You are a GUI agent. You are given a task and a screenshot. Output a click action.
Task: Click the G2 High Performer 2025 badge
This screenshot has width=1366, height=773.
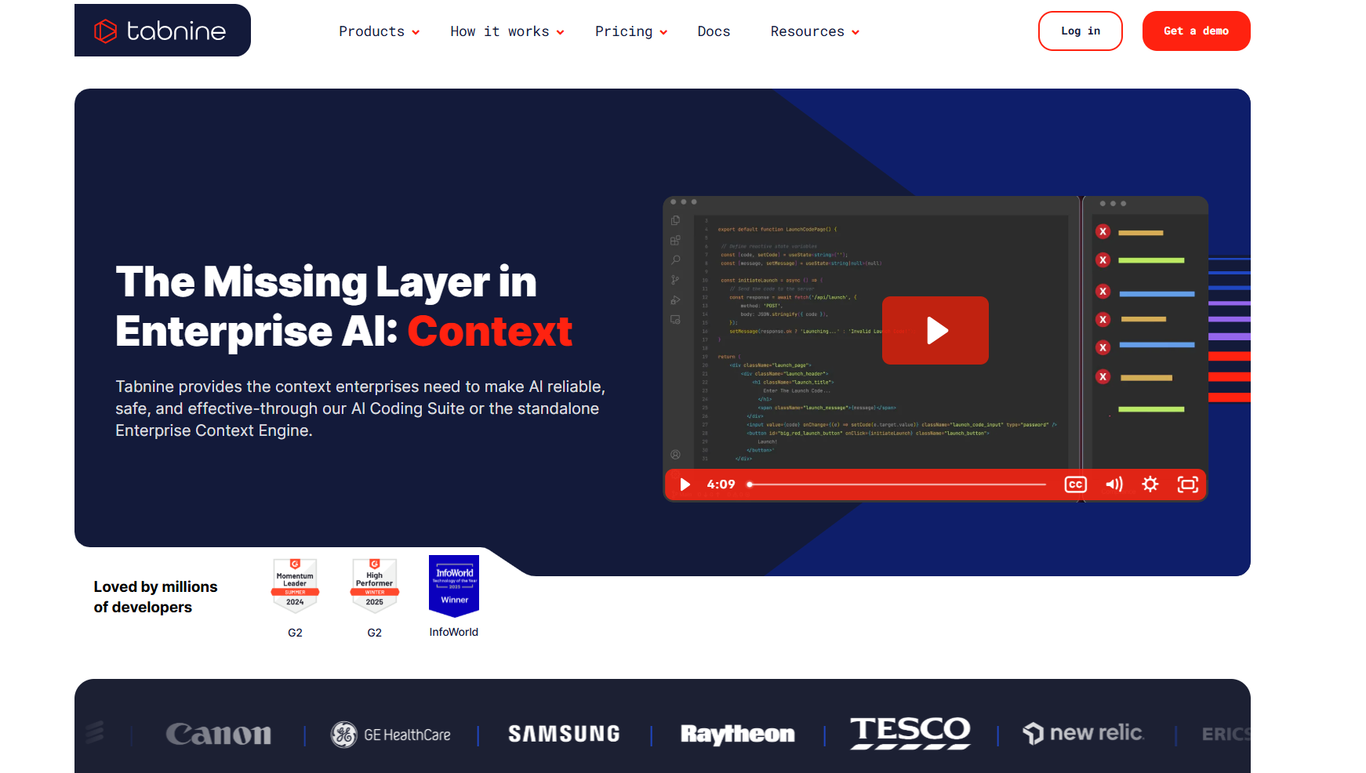coord(374,586)
